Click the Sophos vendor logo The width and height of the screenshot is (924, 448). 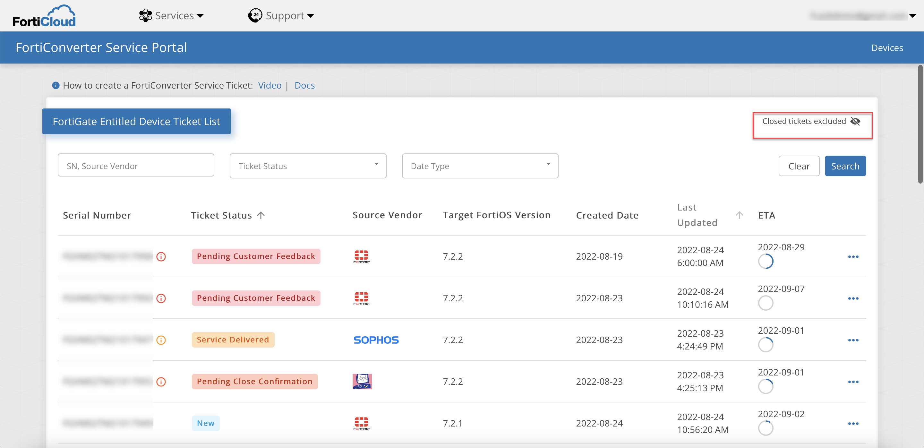pos(376,340)
